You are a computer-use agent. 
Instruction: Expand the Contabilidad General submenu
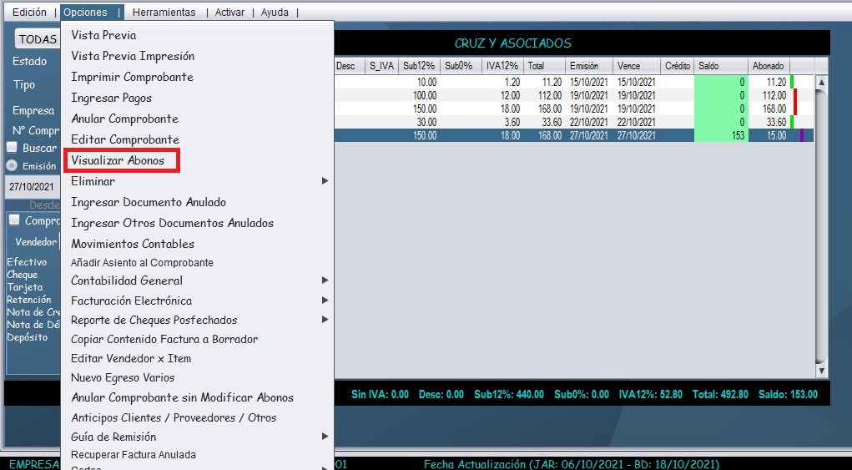click(x=325, y=280)
